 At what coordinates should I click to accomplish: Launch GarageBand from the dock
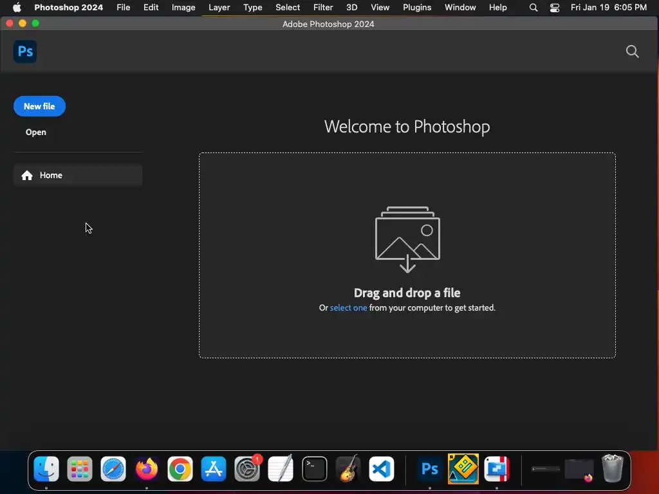tap(348, 468)
